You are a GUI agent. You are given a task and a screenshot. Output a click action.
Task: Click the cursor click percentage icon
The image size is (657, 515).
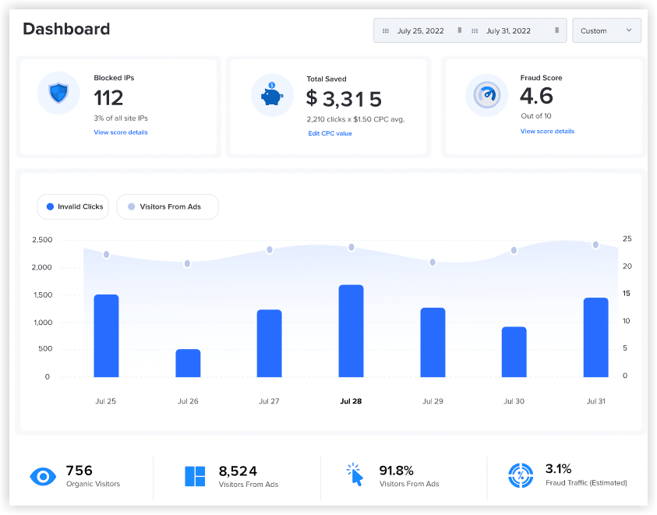coord(355,475)
